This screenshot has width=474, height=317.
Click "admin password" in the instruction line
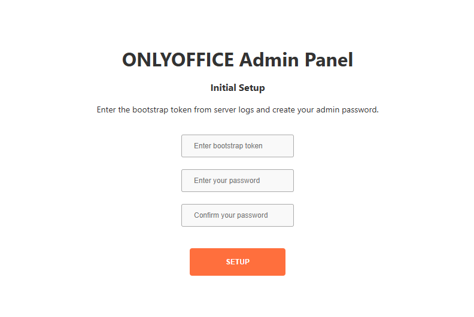pos(351,110)
